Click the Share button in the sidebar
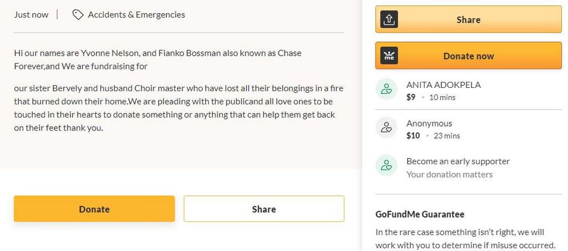 468,19
